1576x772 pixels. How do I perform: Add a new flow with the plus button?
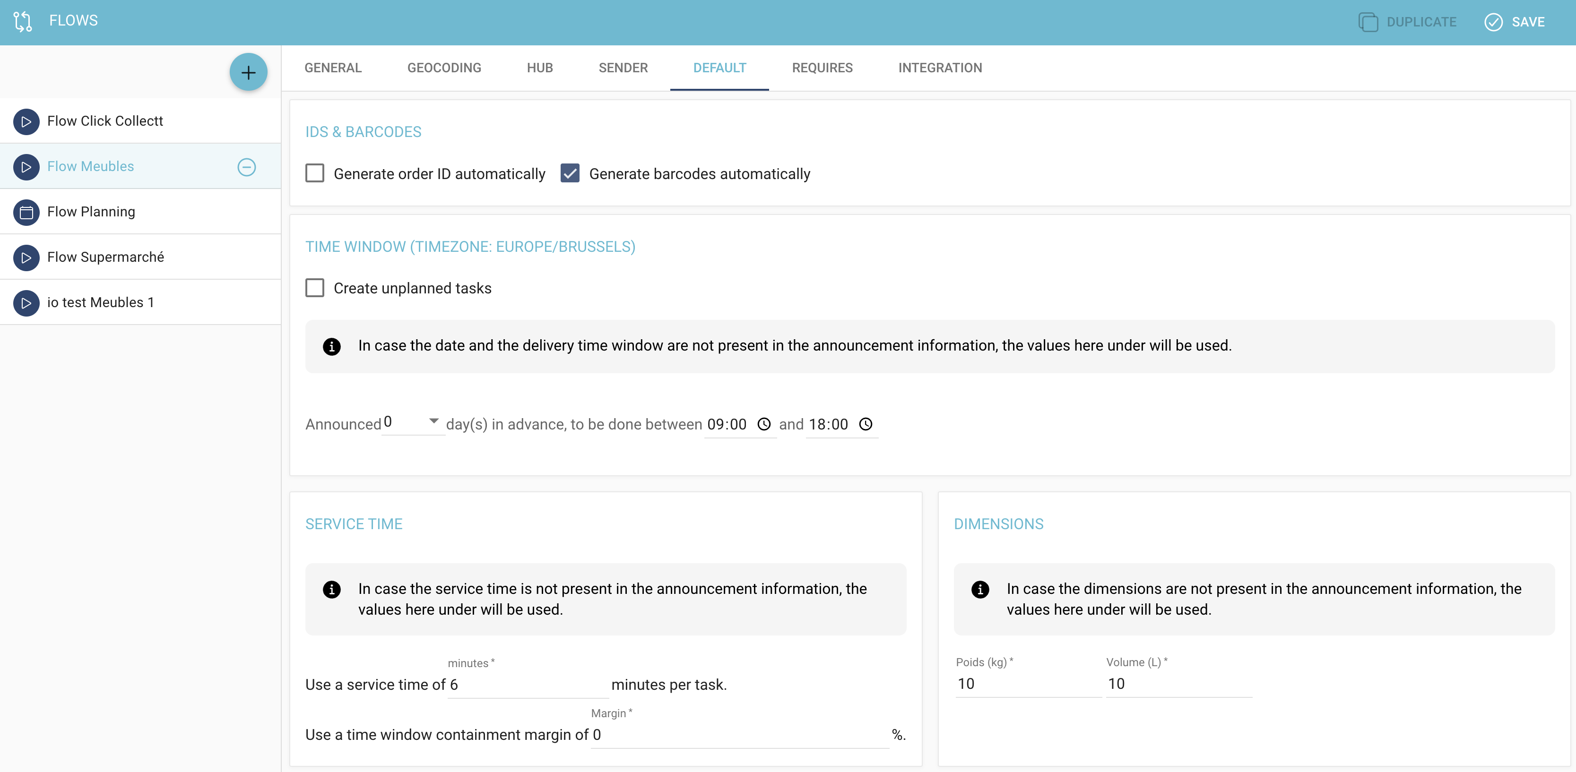point(248,73)
